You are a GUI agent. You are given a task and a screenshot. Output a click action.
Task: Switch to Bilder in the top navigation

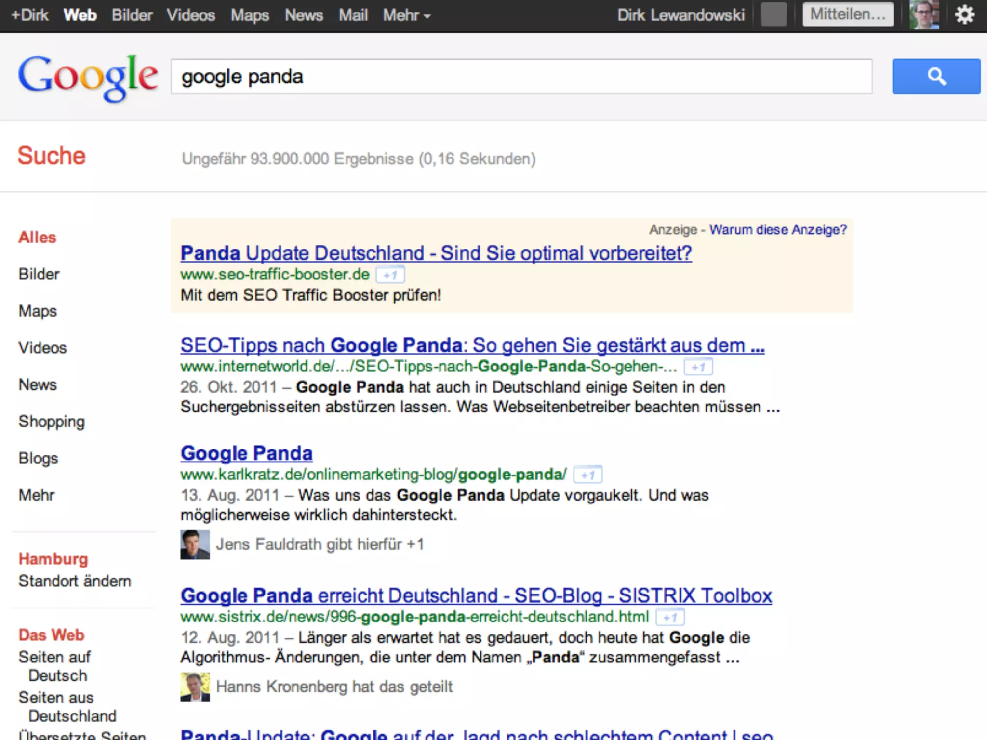(132, 15)
